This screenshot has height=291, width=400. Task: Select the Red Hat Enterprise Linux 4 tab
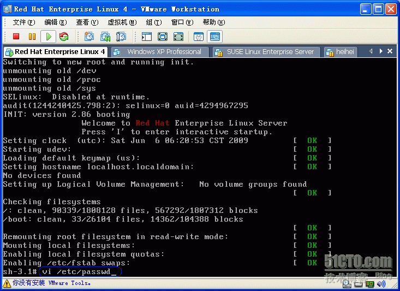[x=56, y=52]
